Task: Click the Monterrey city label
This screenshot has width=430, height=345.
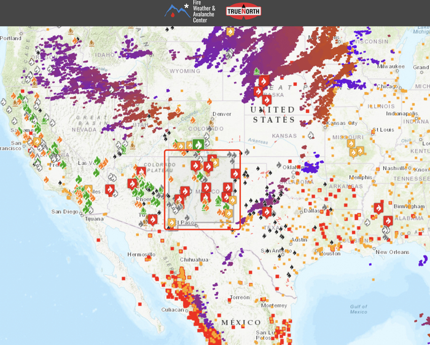Action: tap(274, 305)
